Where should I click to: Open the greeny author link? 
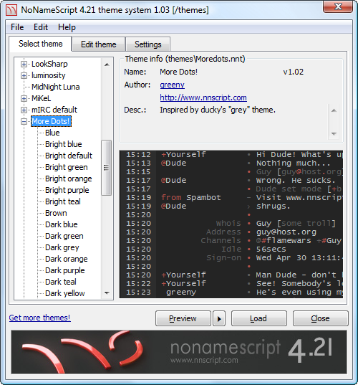(x=172, y=85)
